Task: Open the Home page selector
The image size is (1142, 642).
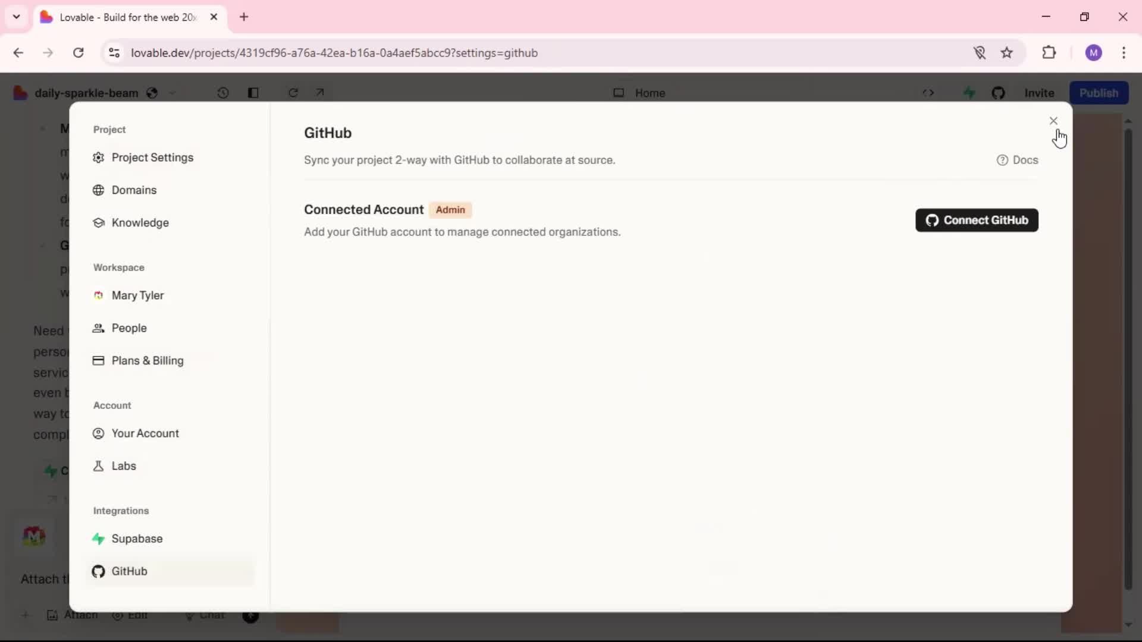Action: (639, 93)
